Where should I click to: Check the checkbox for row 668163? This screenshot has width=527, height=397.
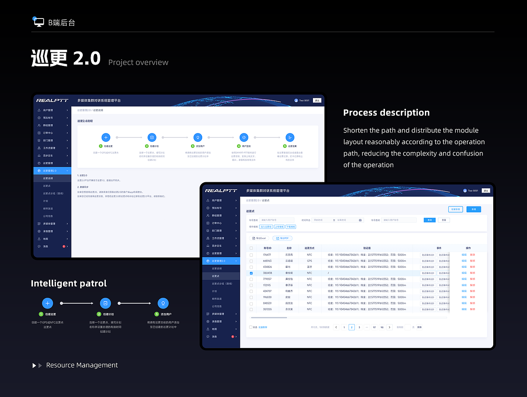(251, 261)
